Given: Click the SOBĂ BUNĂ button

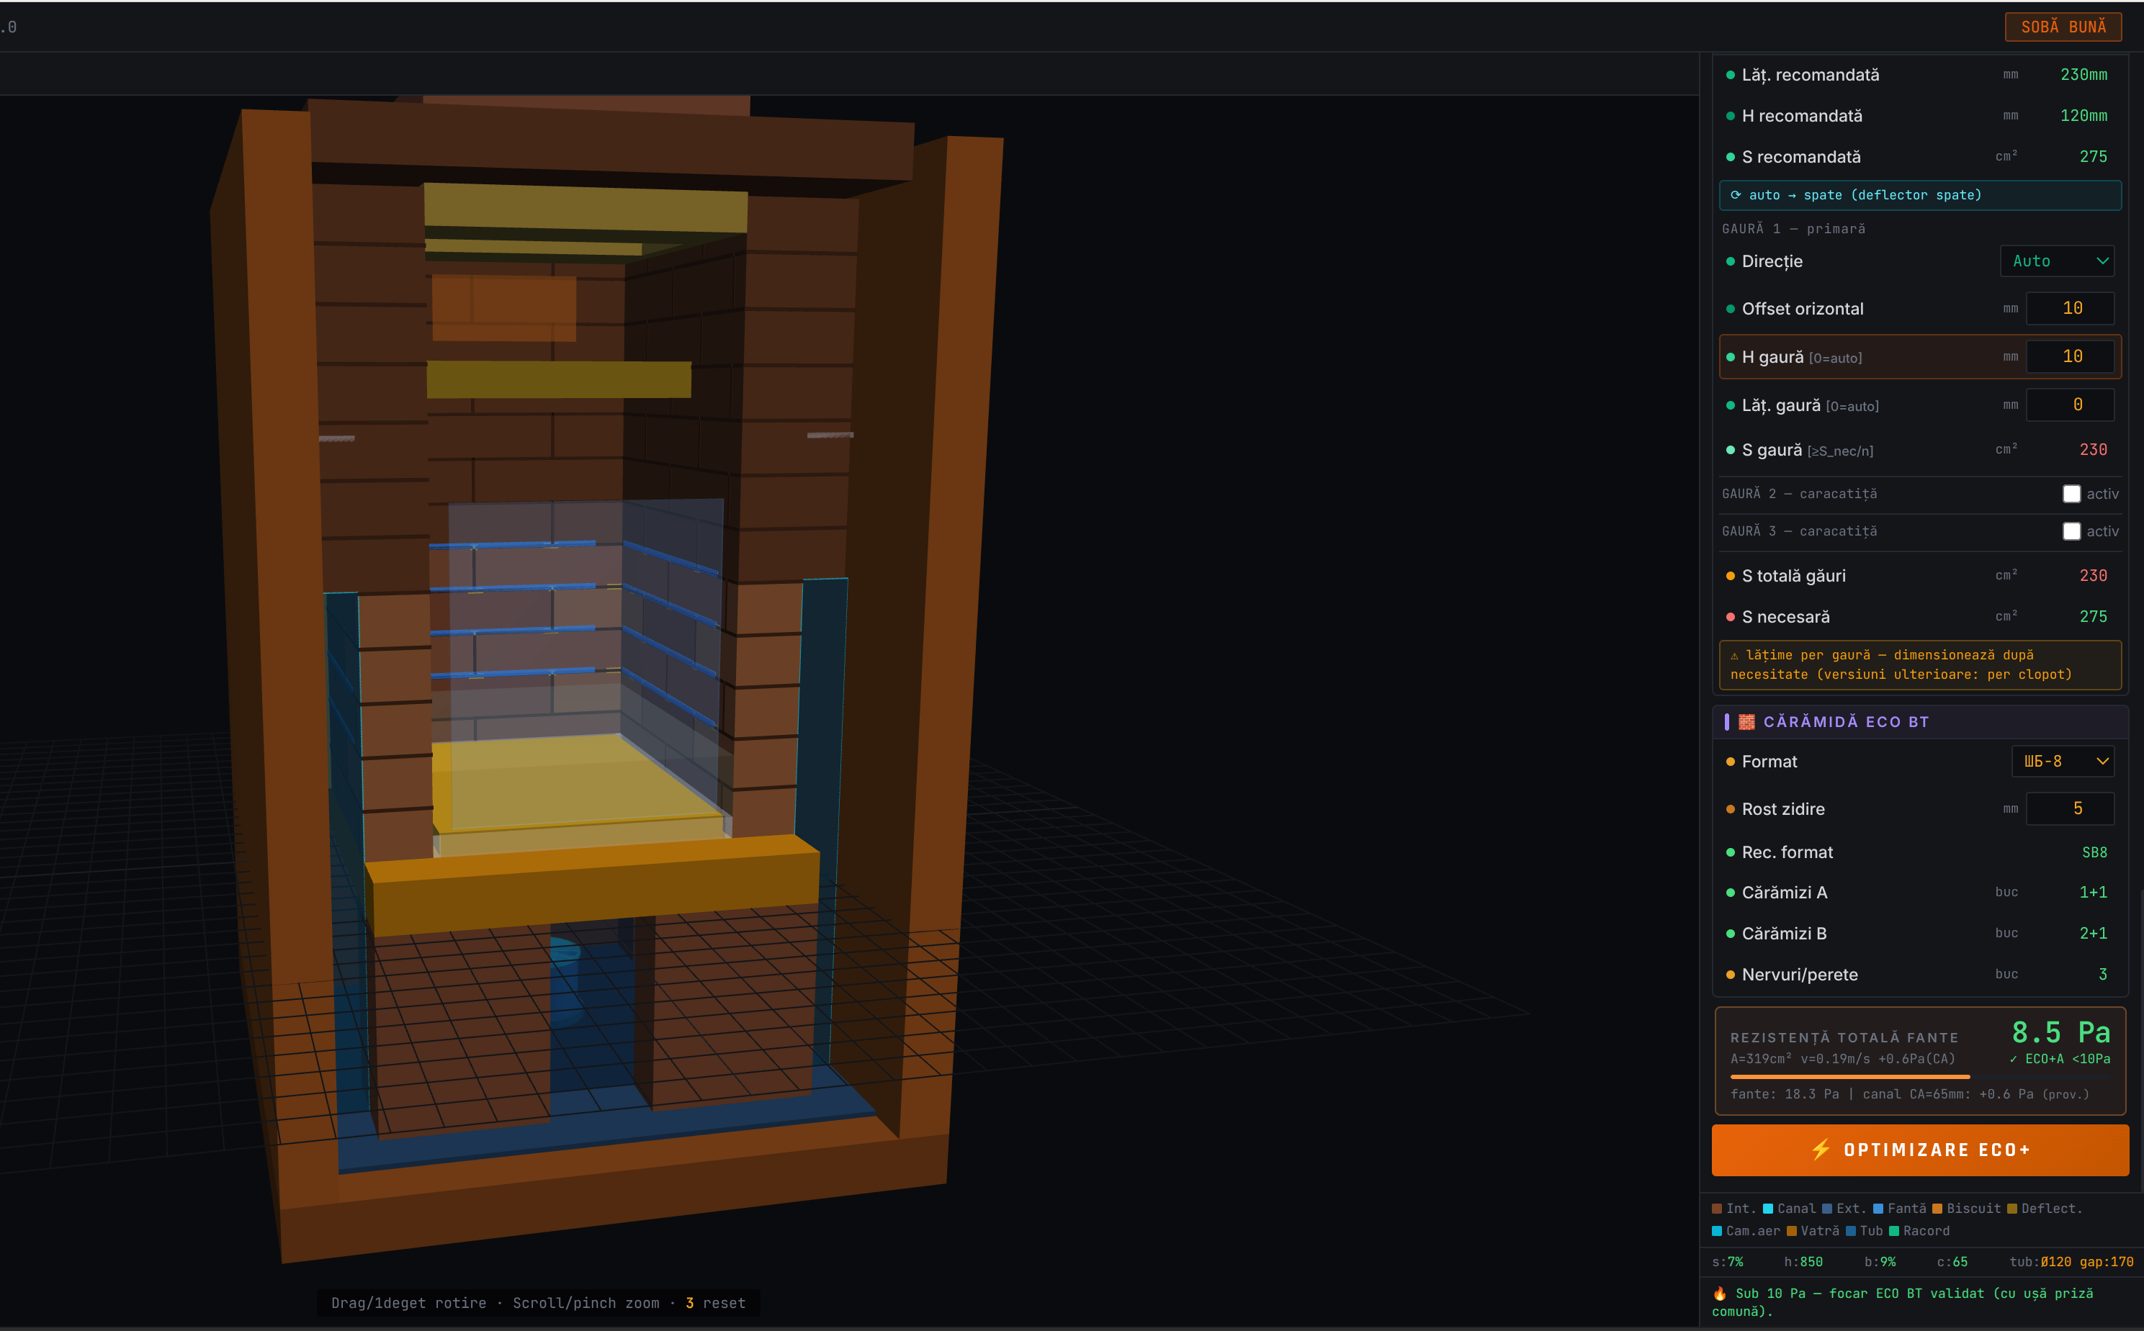Looking at the screenshot, I should pyautogui.click(x=2063, y=27).
